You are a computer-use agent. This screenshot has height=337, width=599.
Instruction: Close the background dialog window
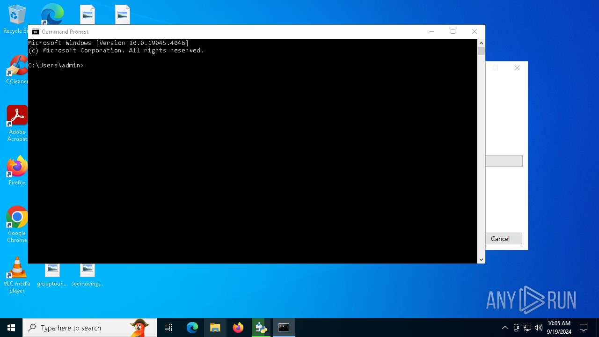(x=517, y=68)
